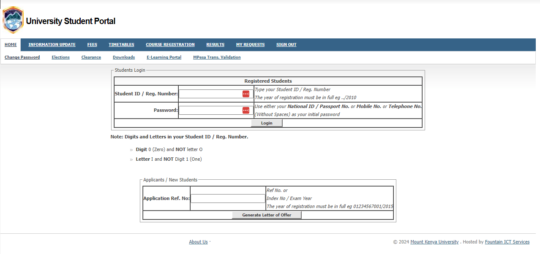540x254 pixels.
Task: Open the E-Learning Portal
Action: click(164, 57)
